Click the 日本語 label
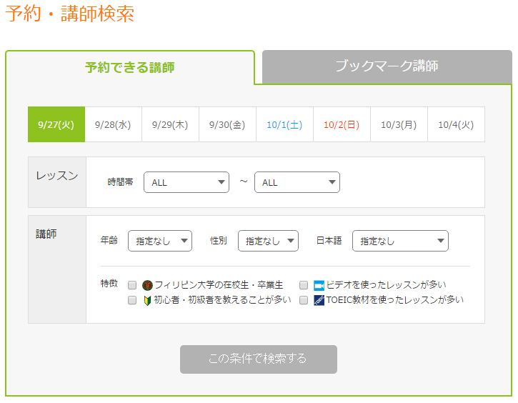The width and height of the screenshot is (518, 403). (x=329, y=241)
